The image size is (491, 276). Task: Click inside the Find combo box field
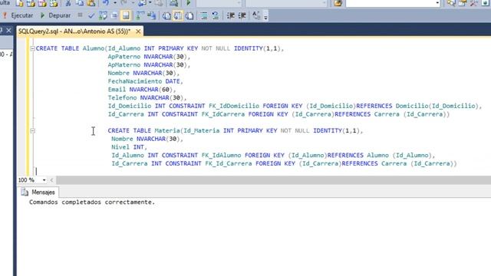pos(390,3)
